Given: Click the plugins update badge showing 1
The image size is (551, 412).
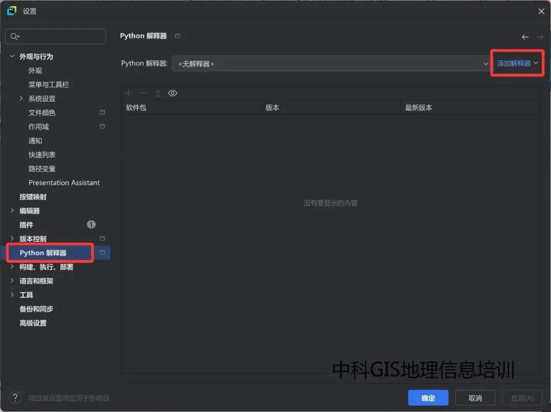Looking at the screenshot, I should [91, 224].
